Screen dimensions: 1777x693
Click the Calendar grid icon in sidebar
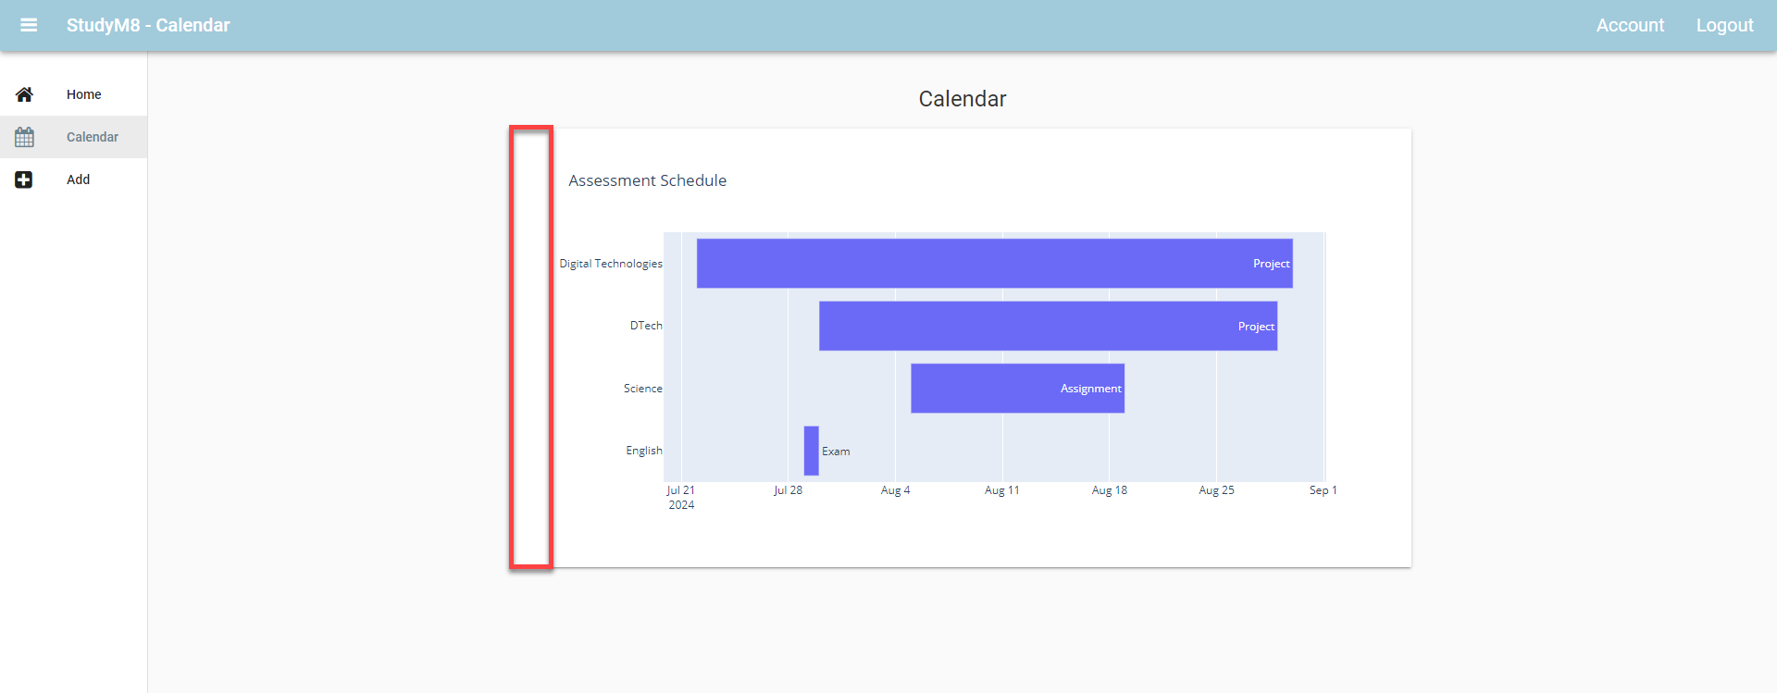pyautogui.click(x=24, y=137)
